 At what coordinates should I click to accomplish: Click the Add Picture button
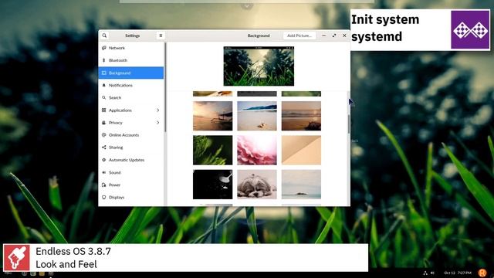click(299, 36)
